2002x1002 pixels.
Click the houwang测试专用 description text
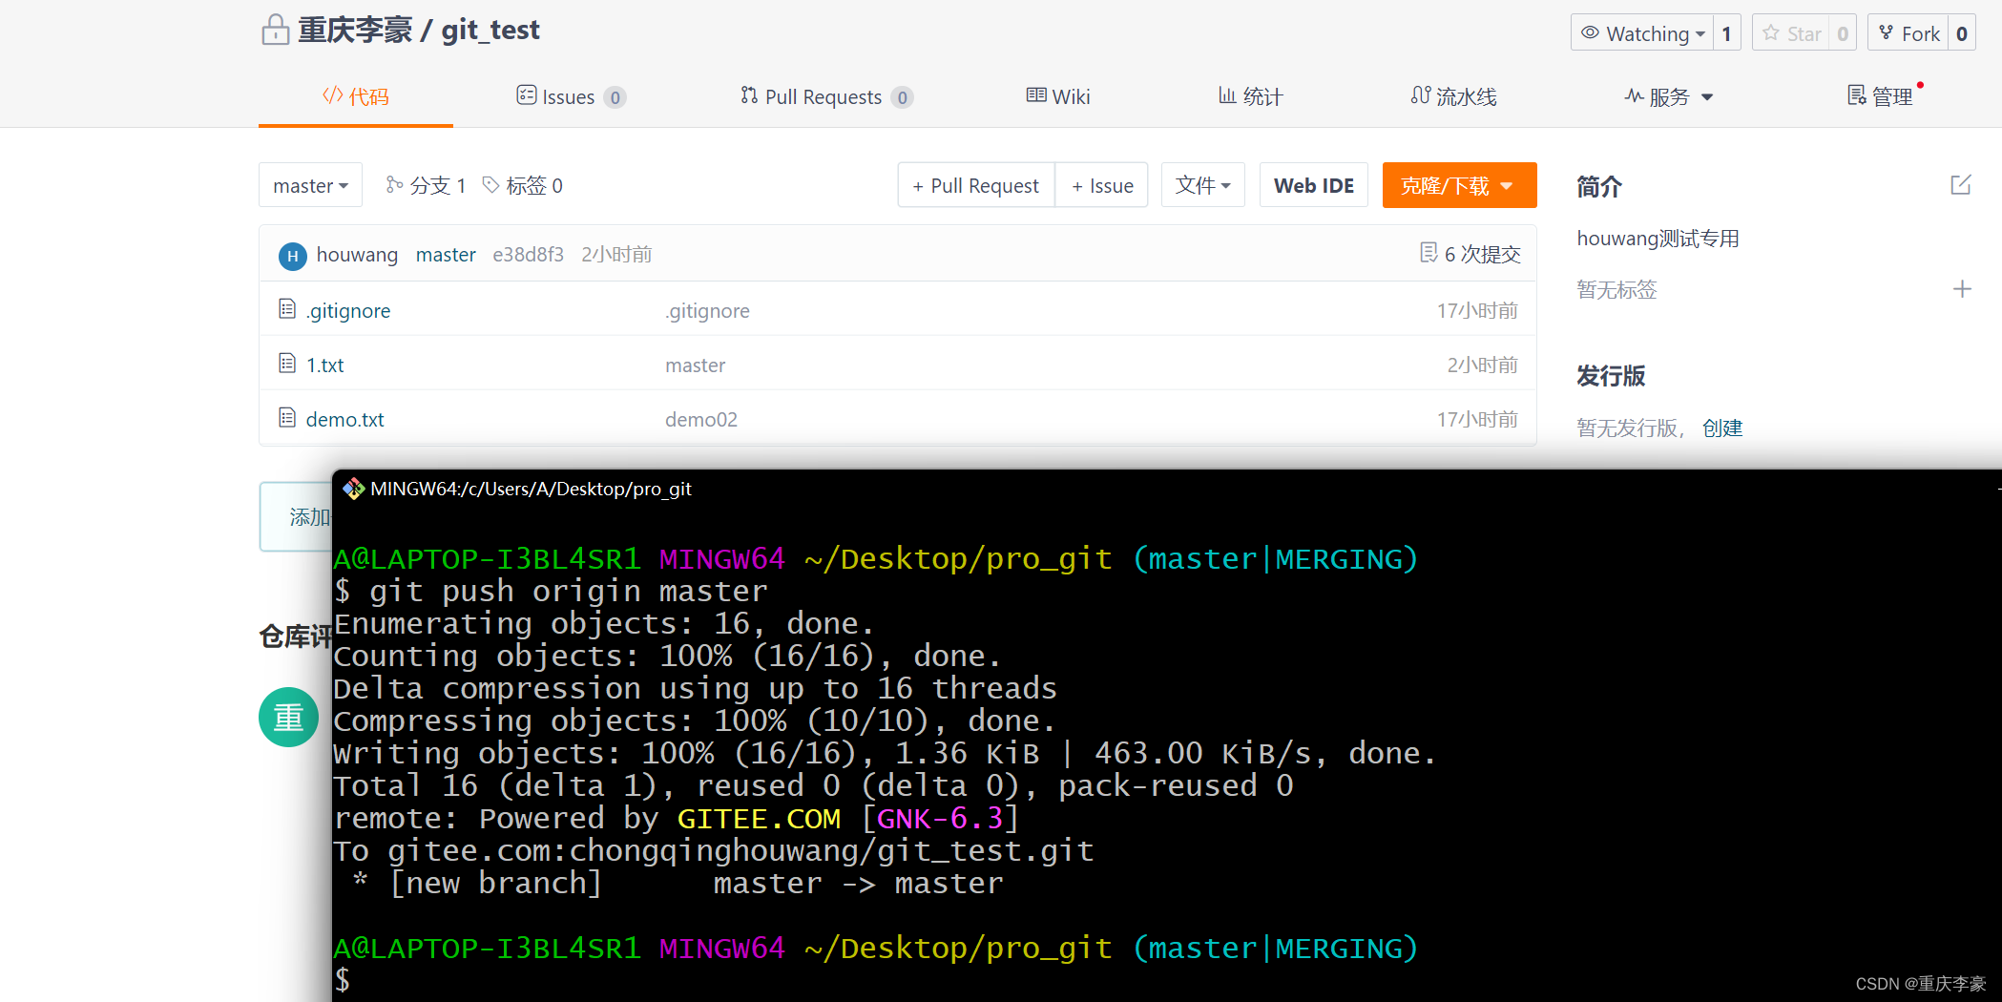[1658, 239]
